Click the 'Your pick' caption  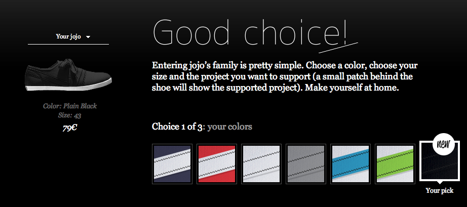pos(440,191)
